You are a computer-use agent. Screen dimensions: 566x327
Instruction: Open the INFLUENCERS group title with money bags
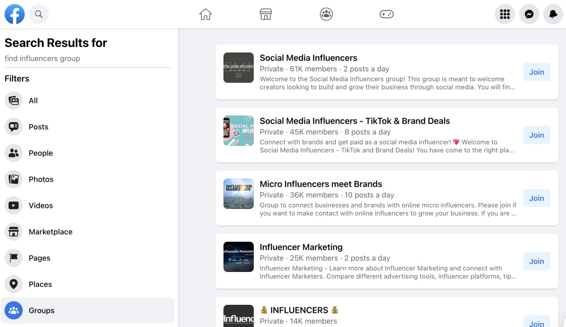[299, 310]
